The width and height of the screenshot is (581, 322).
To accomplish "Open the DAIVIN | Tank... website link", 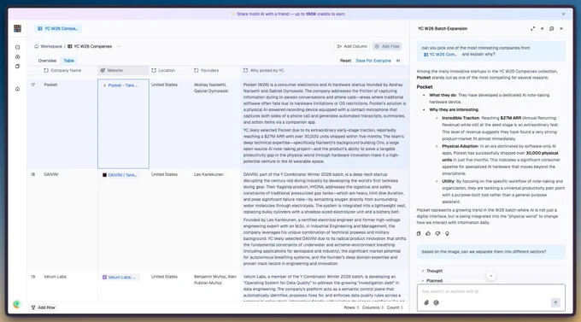I will [x=122, y=175].
